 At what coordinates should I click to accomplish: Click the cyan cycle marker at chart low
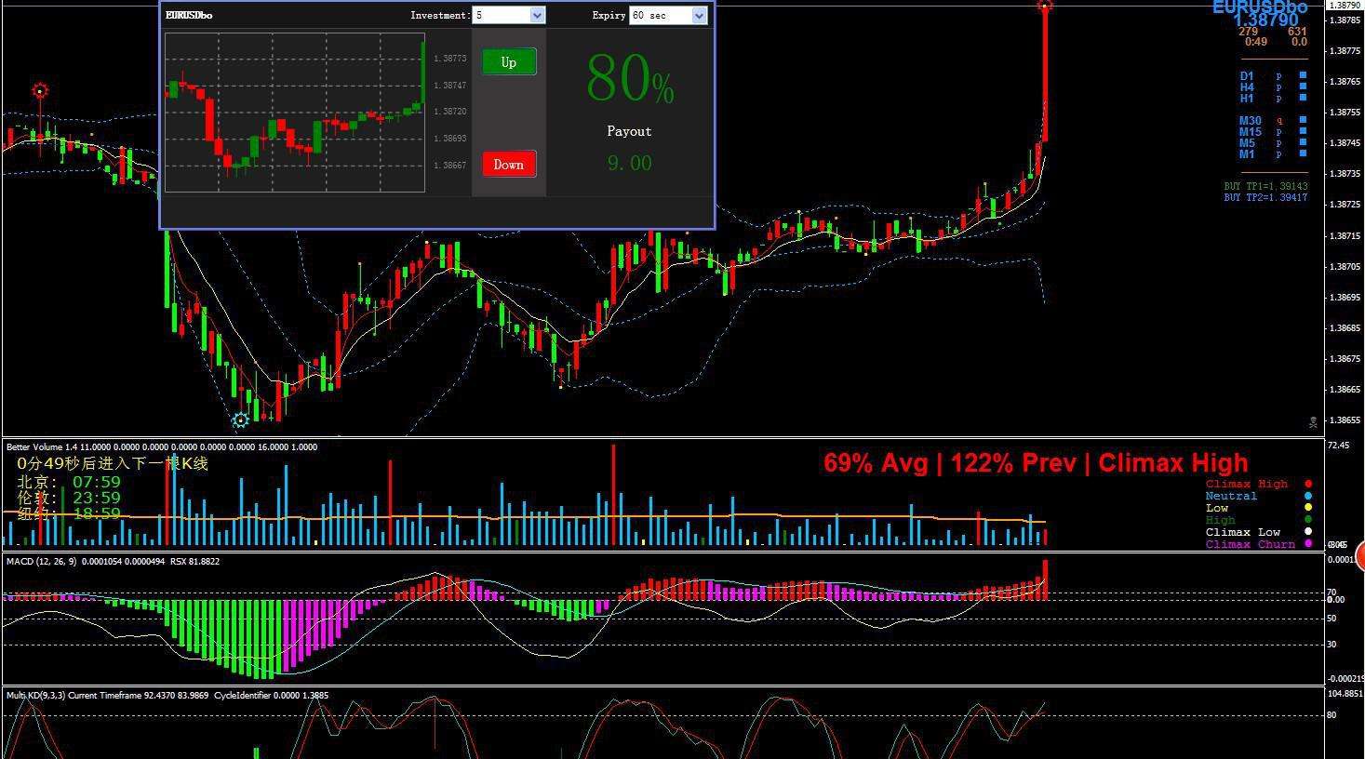tap(240, 420)
